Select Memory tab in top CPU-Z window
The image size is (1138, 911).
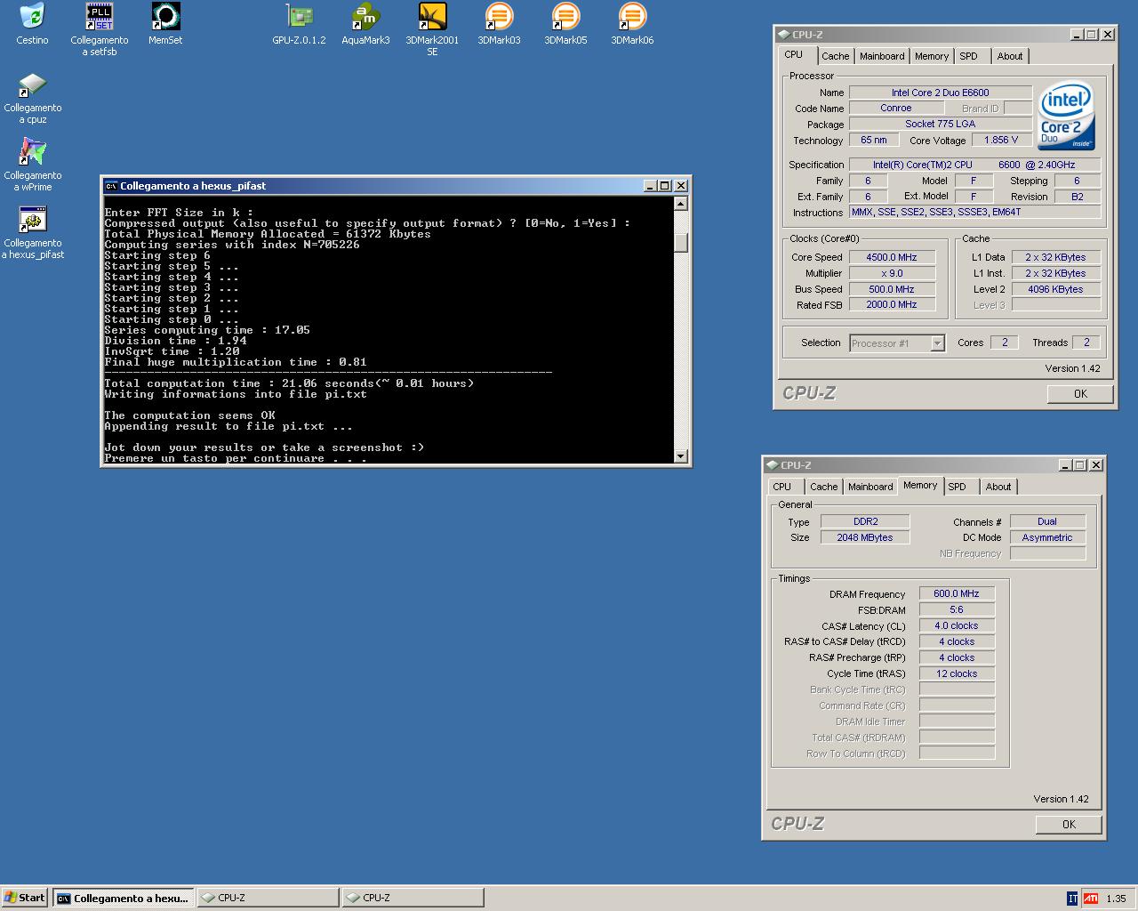tap(932, 56)
